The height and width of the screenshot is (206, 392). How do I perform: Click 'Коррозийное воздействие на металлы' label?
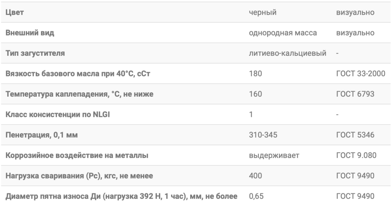tap(77, 155)
